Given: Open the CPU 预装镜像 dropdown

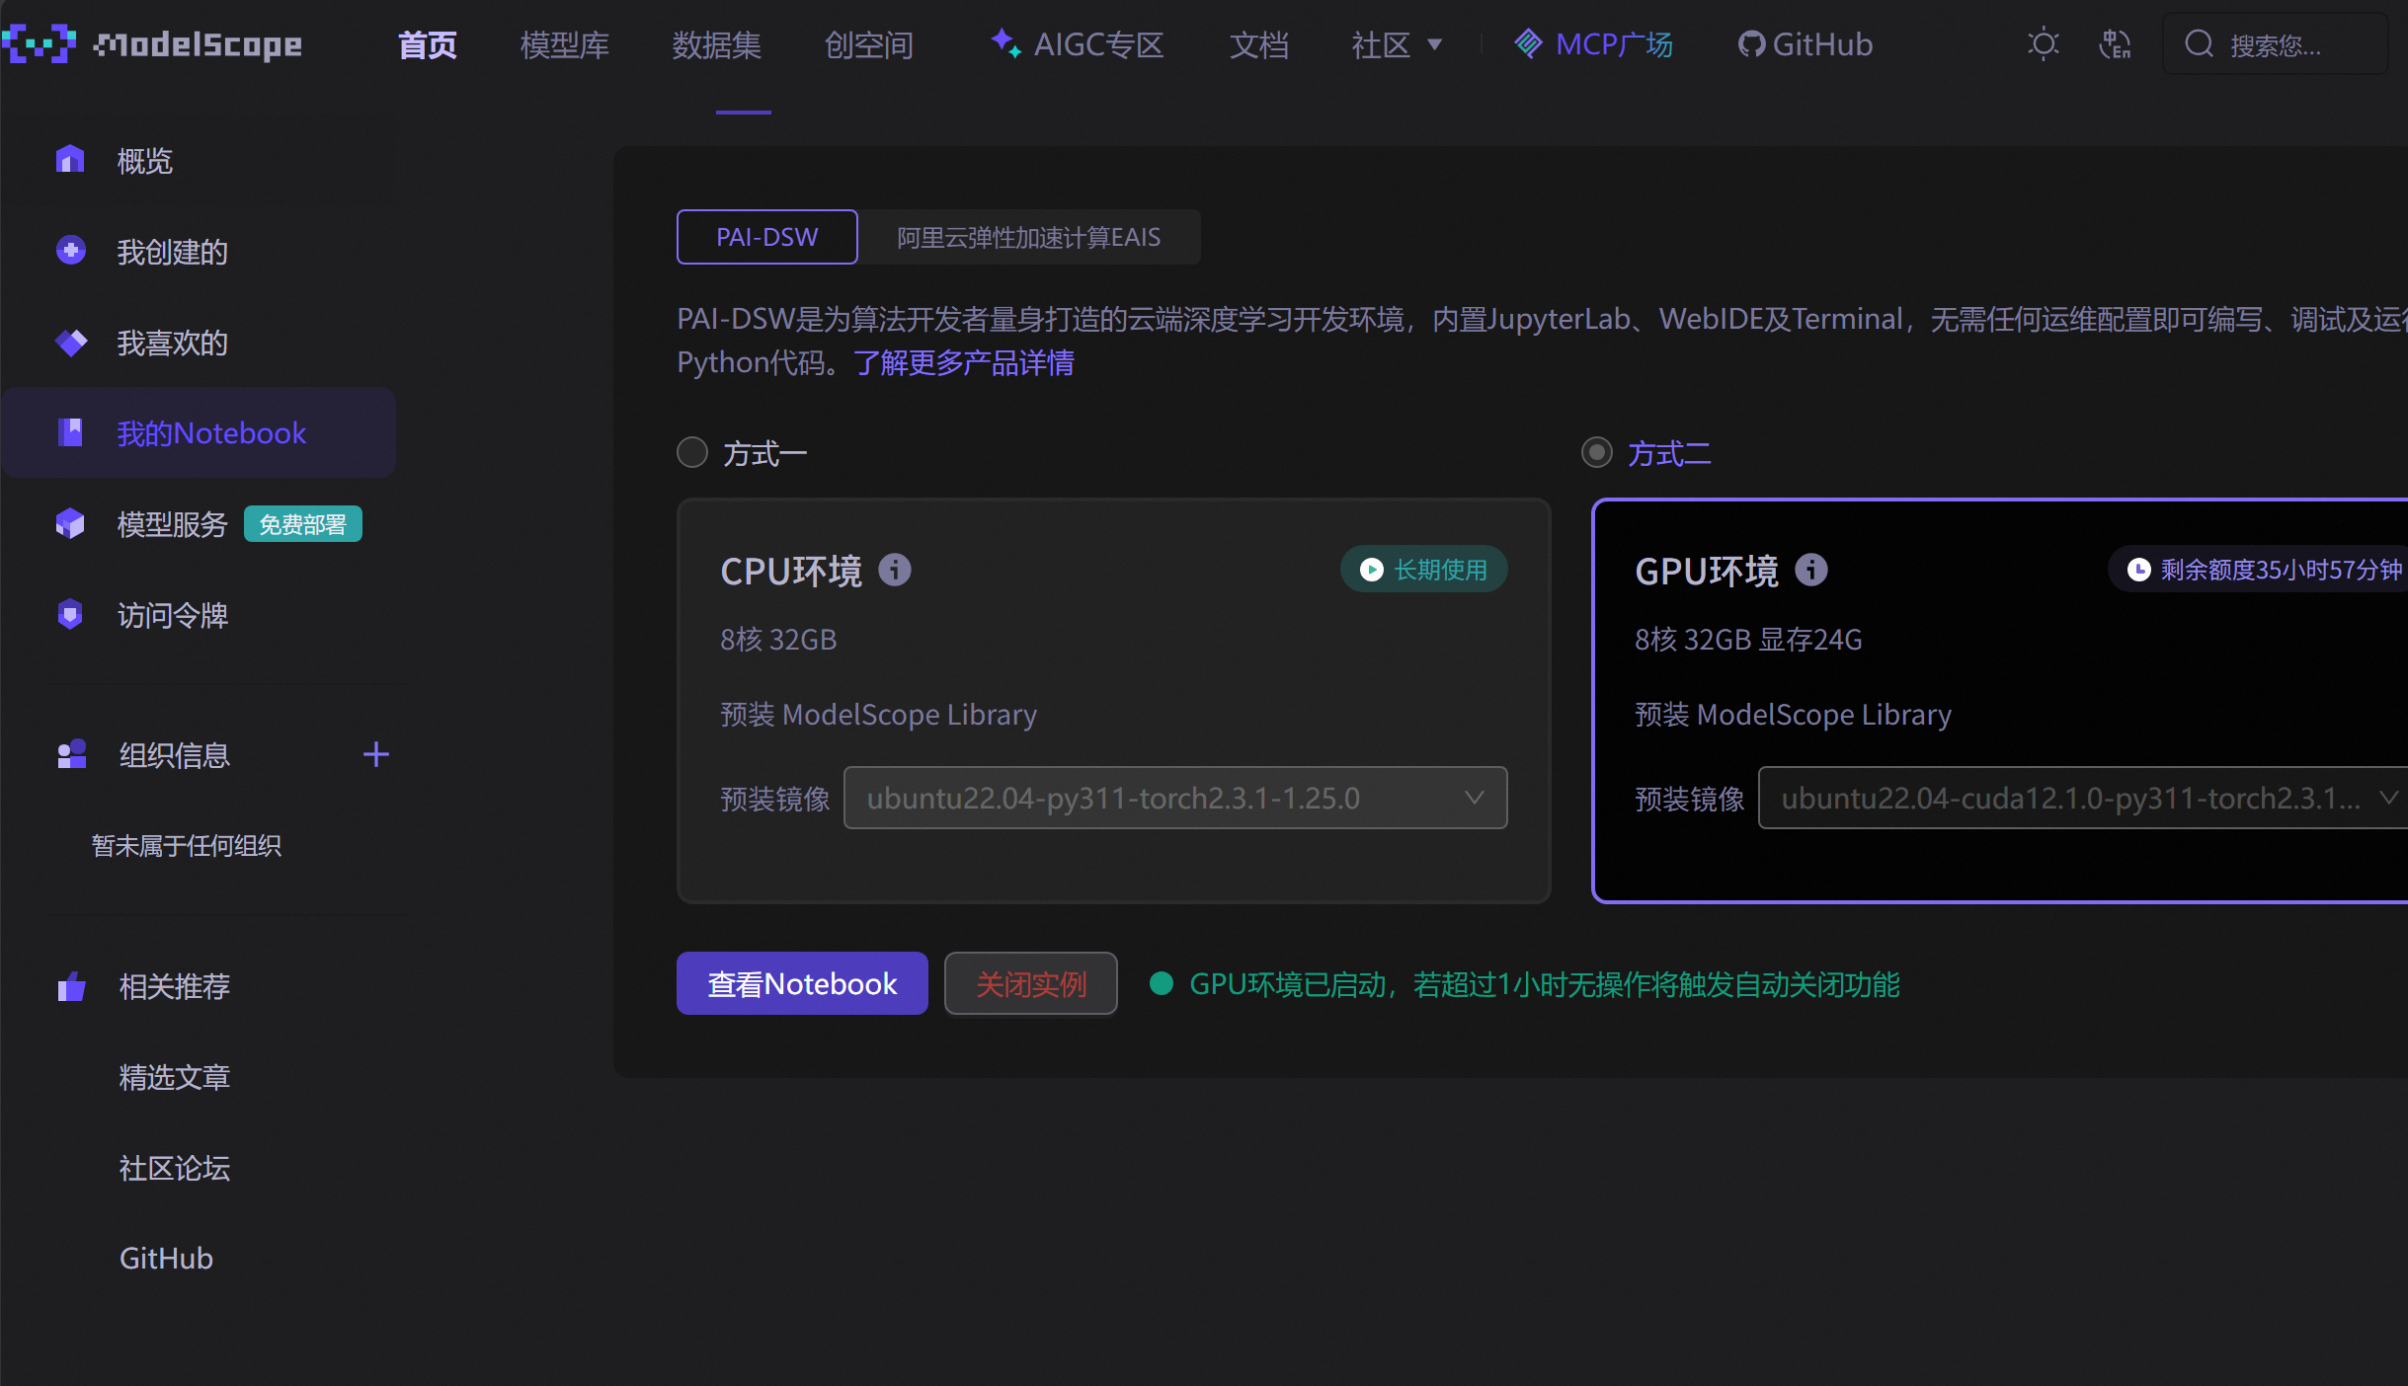Looking at the screenshot, I should [1175, 798].
